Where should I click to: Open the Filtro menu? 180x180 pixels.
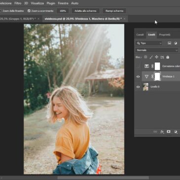(18, 3)
